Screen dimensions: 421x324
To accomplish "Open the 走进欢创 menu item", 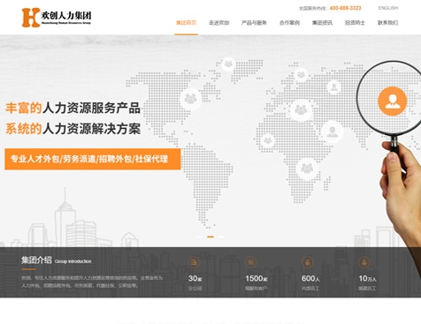I will [x=218, y=23].
